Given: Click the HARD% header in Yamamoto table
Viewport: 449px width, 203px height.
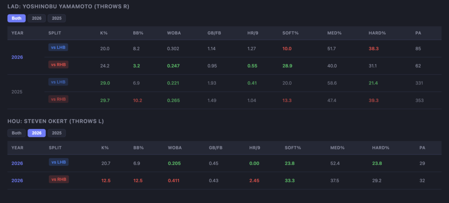Looking at the screenshot, I should coord(377,33).
